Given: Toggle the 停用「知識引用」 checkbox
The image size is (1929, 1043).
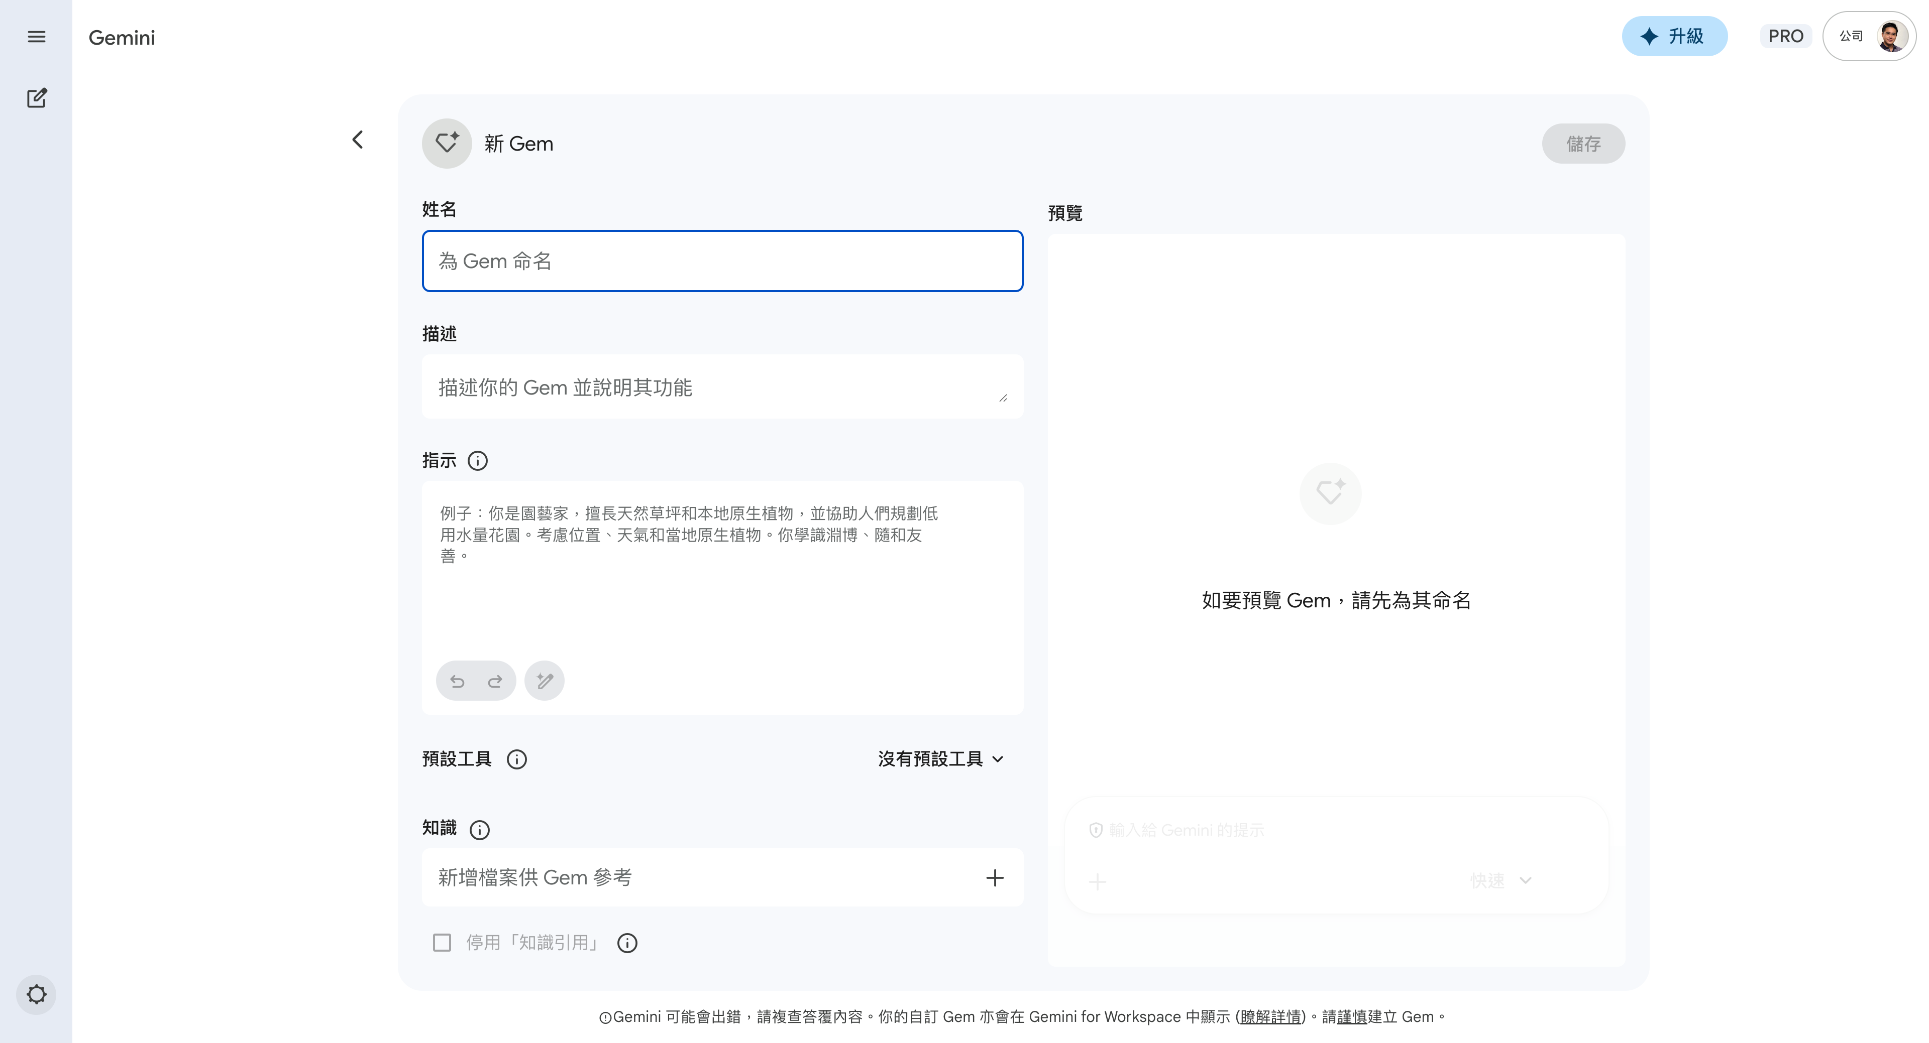Looking at the screenshot, I should tap(442, 943).
